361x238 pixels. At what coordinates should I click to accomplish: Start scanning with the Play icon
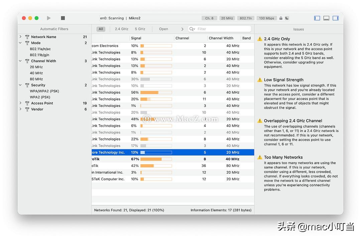coord(48,18)
